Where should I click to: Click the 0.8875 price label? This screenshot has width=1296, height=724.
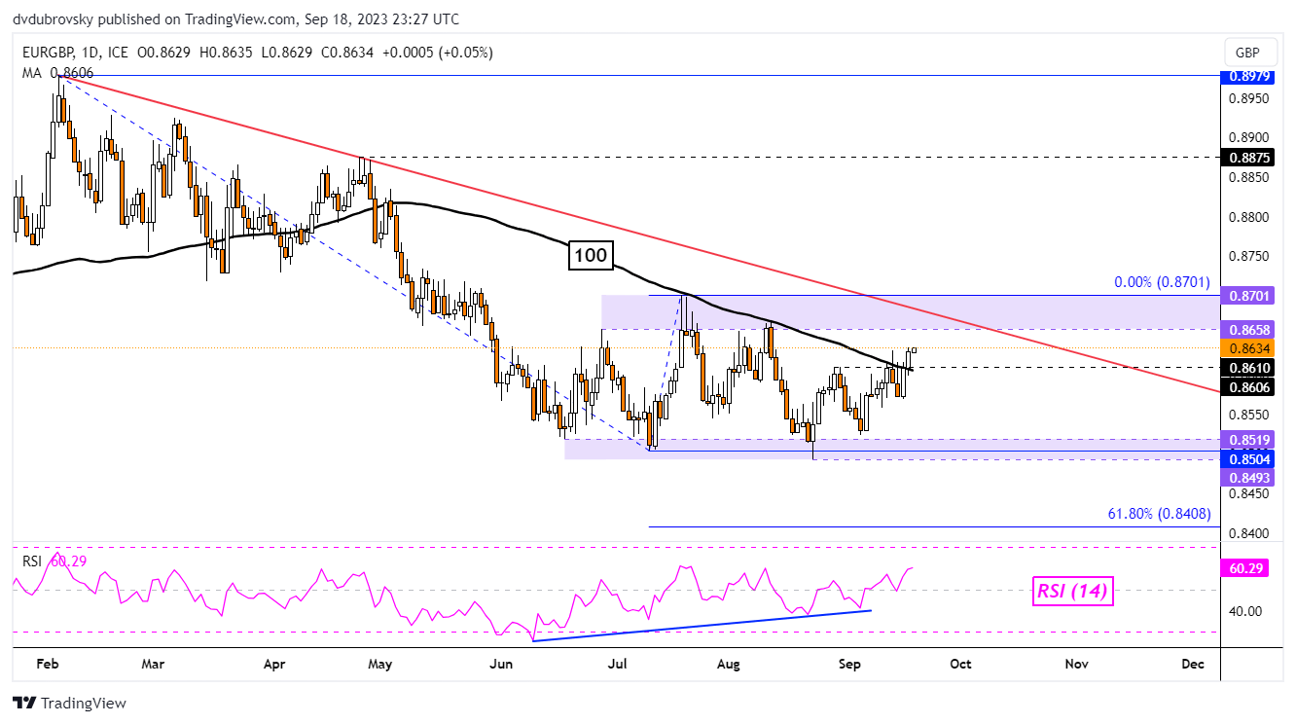(1246, 157)
